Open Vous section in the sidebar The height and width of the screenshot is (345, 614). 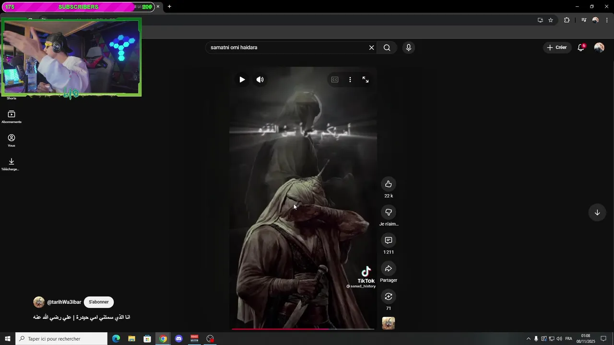(x=12, y=140)
